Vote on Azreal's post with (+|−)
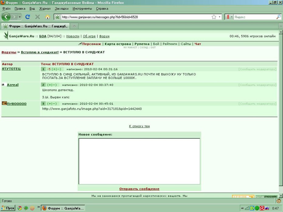This screenshot has width=283, height=212. coord(52,85)
